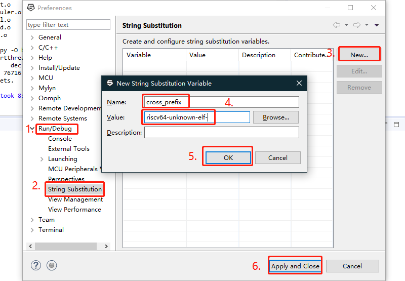Collapse the Run/Debug tree node

pos(32,129)
